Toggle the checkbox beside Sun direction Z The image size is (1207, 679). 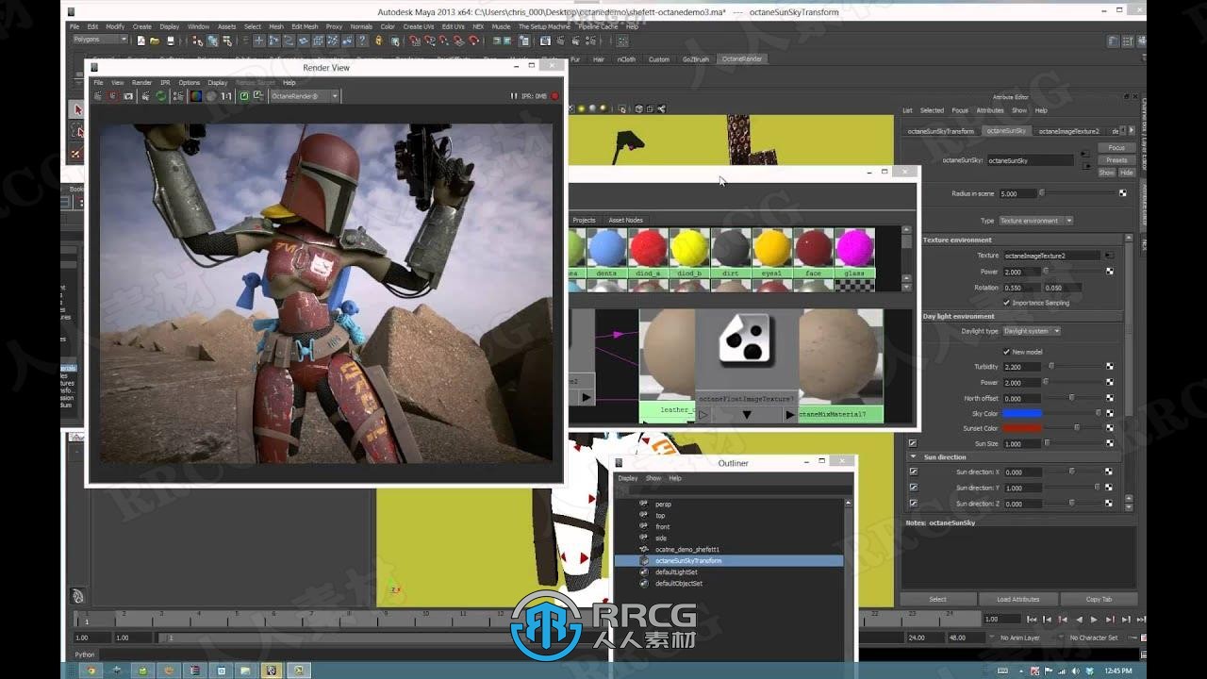(x=913, y=504)
